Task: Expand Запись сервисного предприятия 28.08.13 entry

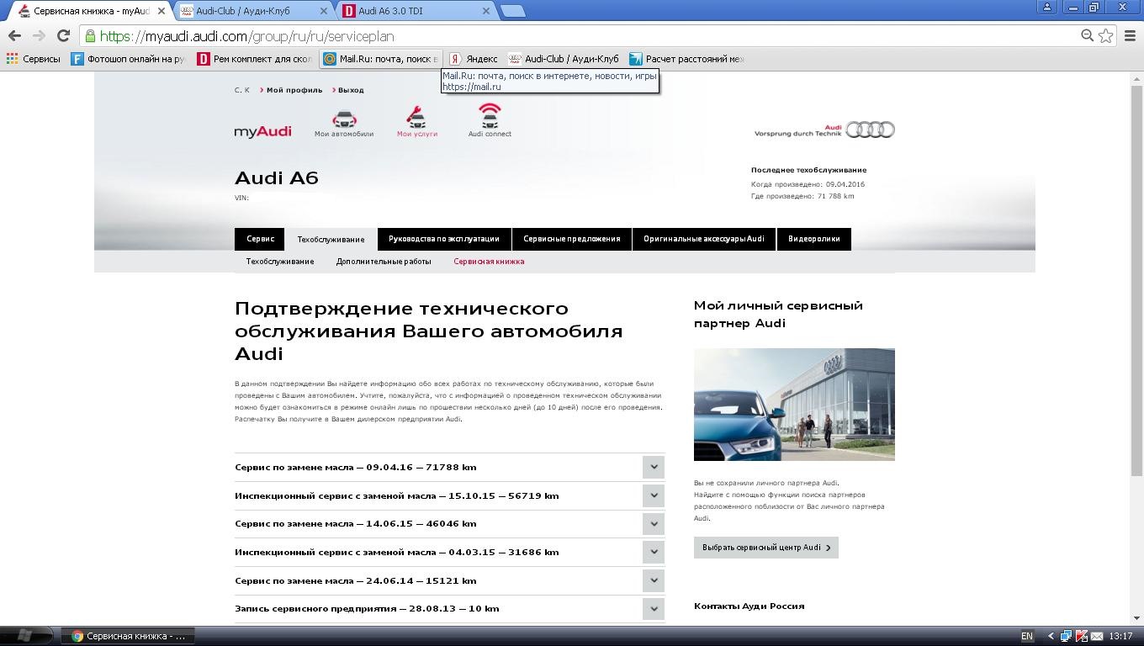Action: (x=653, y=608)
